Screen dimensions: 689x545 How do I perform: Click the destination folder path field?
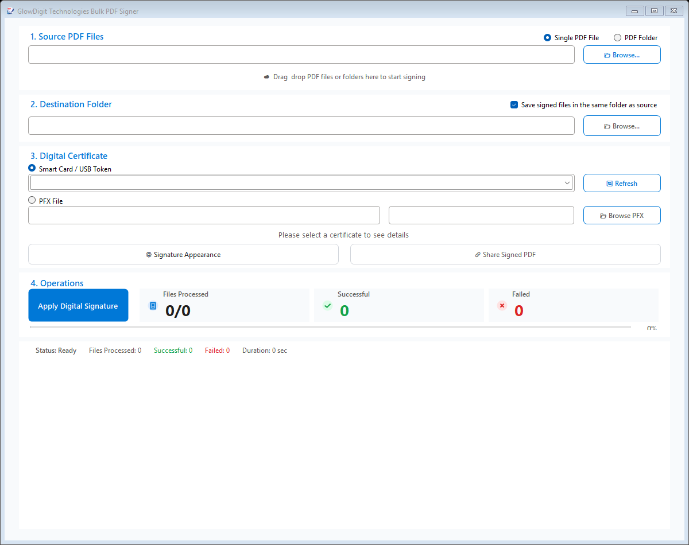(x=301, y=126)
